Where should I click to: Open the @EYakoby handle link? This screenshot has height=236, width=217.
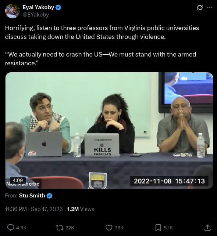(36, 15)
